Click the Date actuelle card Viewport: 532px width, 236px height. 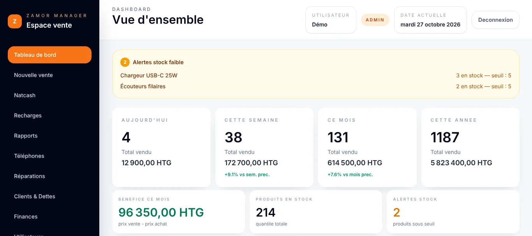(430, 20)
